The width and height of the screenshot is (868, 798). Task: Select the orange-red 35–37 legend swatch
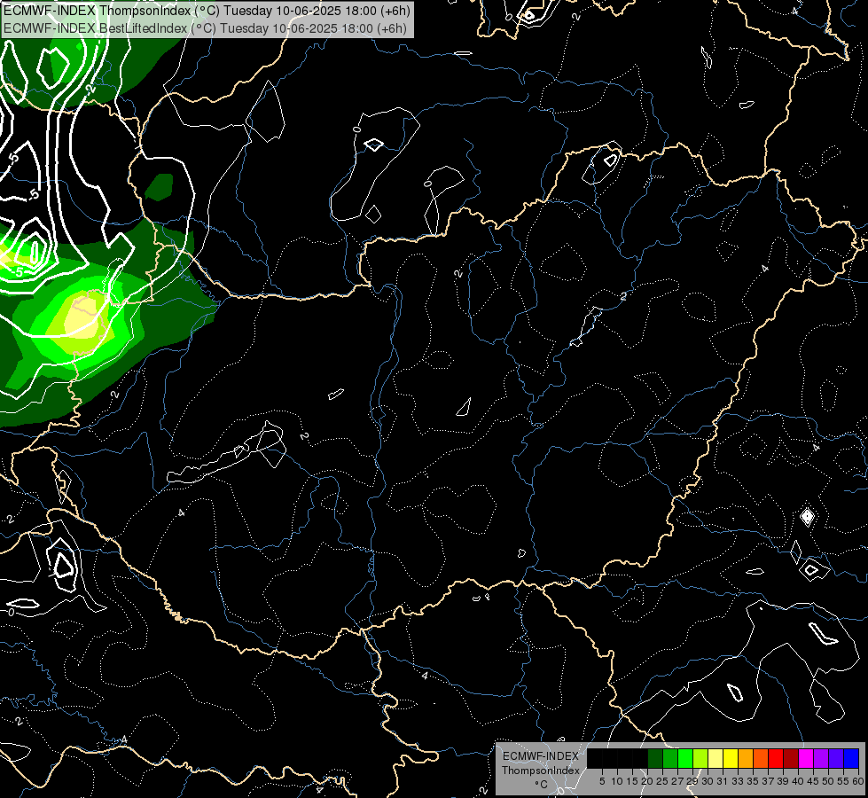[761, 758]
